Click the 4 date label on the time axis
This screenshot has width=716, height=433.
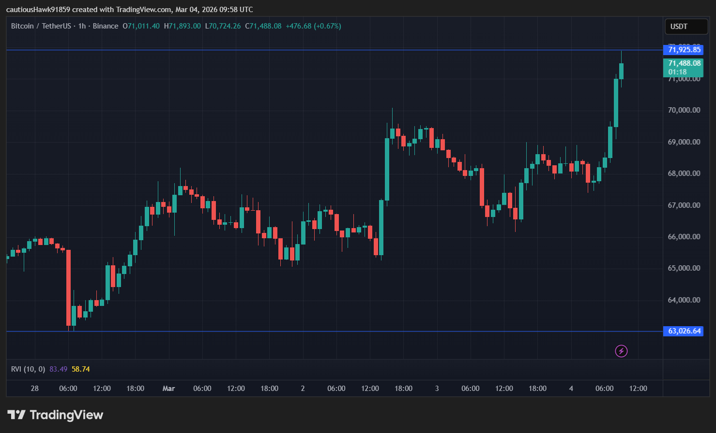coord(571,388)
